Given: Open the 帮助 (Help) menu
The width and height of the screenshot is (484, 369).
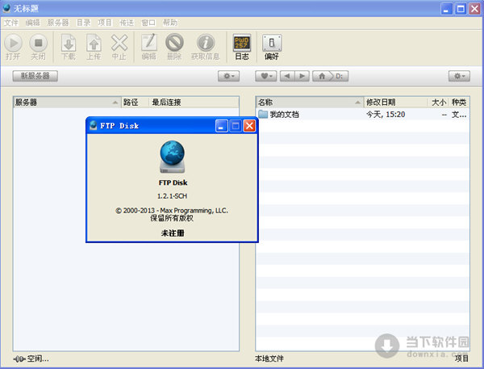Looking at the screenshot, I should coord(170,23).
